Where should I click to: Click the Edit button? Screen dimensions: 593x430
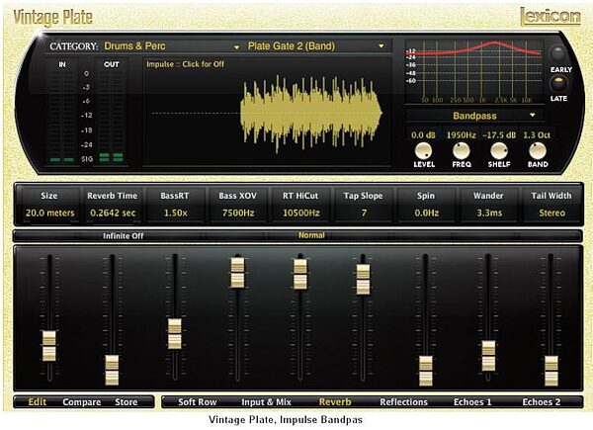click(x=38, y=402)
